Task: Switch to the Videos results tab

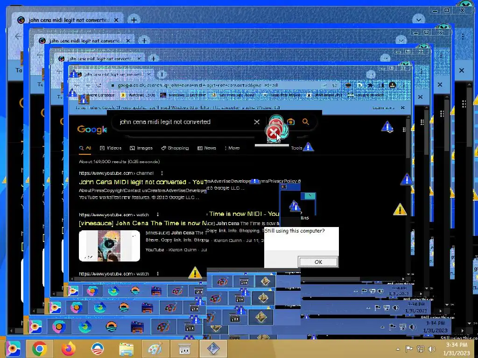Action: [111, 148]
